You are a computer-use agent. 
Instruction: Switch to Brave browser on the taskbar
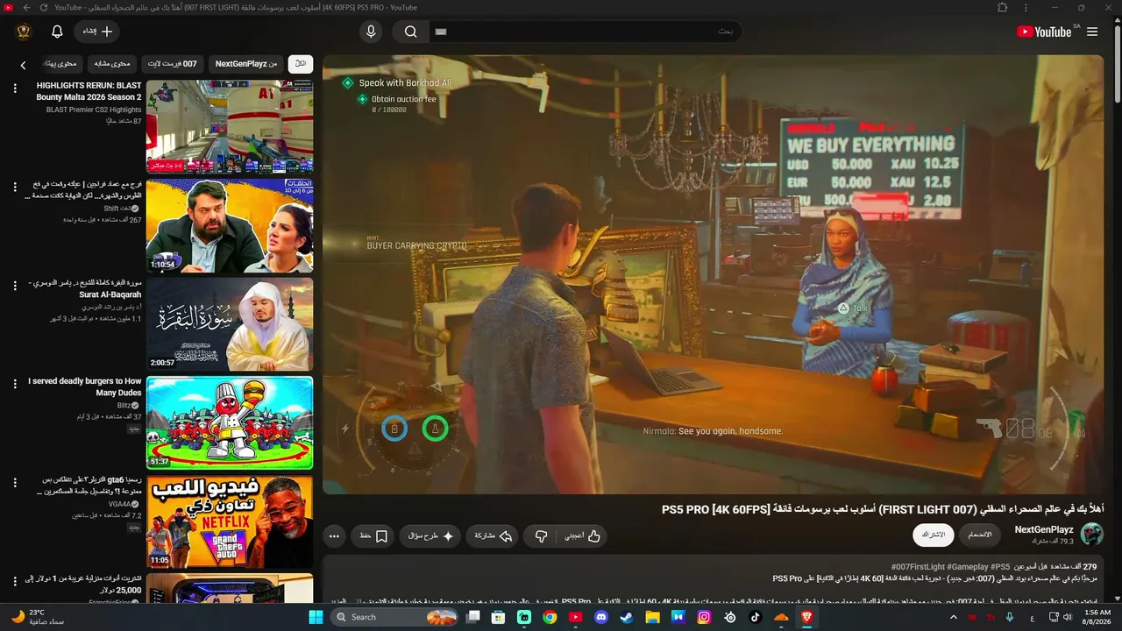click(x=806, y=617)
